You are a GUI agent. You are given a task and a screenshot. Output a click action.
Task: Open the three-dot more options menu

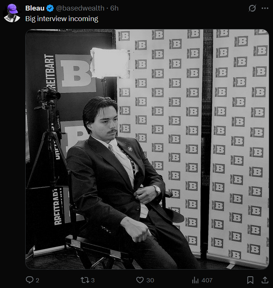tap(265, 8)
